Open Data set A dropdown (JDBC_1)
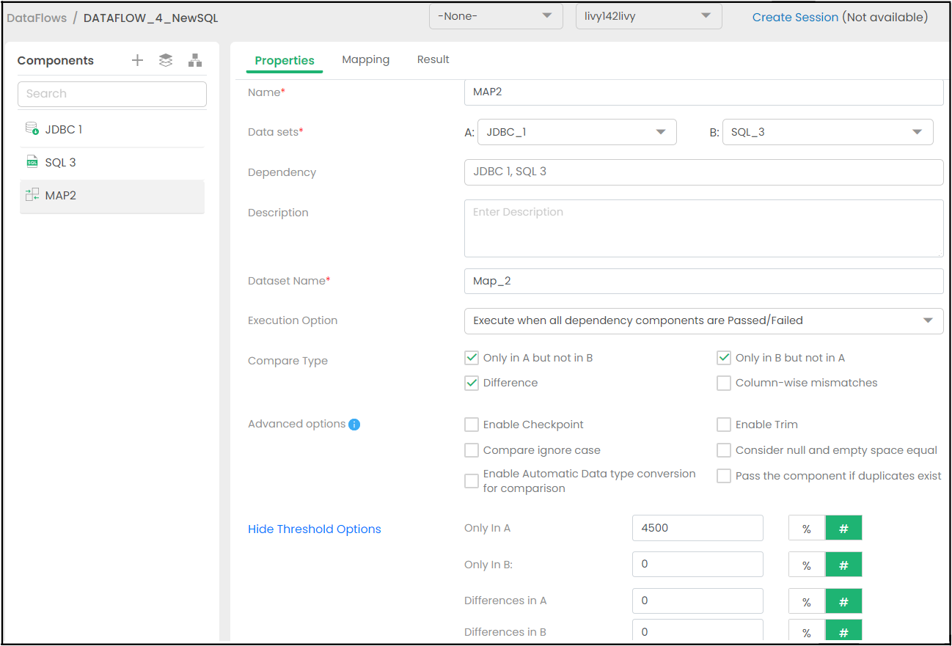The width and height of the screenshot is (952, 646). click(x=576, y=132)
